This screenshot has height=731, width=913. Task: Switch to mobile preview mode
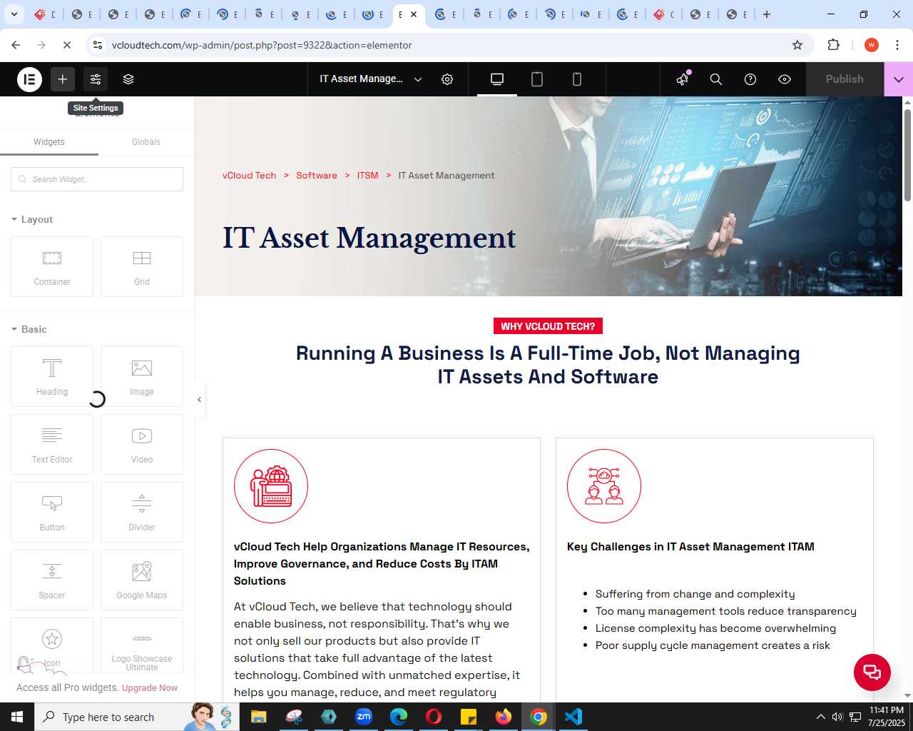577,79
